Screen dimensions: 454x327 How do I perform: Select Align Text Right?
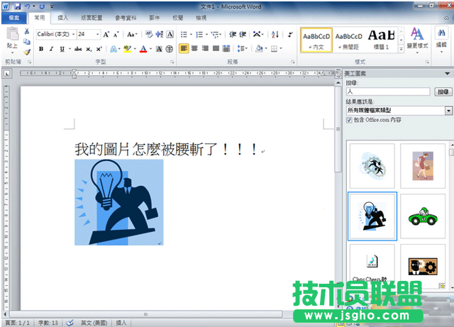point(205,48)
